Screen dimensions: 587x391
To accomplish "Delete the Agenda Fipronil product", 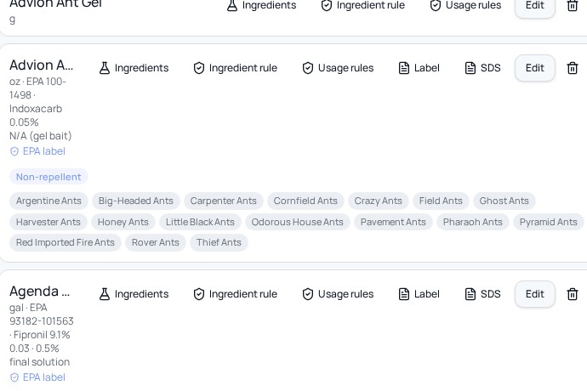I will point(573,294).
